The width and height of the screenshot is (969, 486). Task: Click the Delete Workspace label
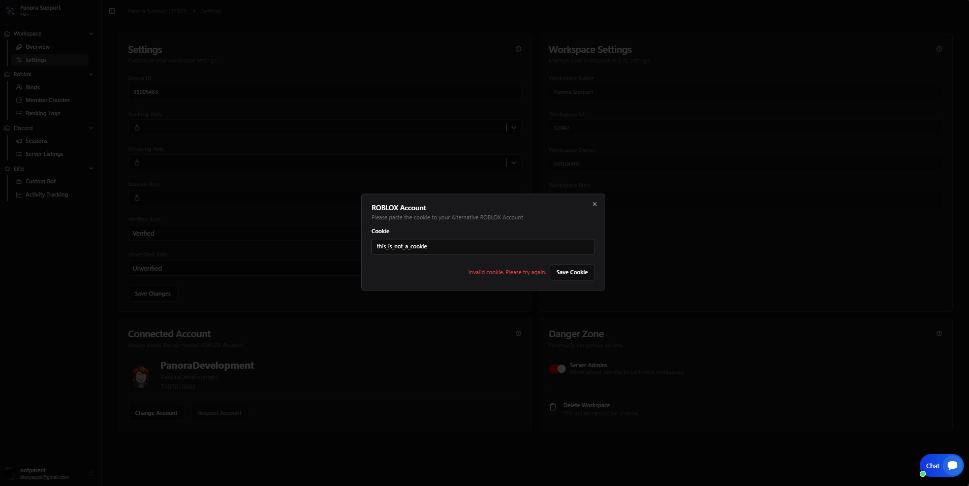click(x=586, y=405)
